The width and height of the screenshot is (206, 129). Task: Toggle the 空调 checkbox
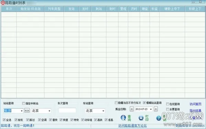click(40, 120)
